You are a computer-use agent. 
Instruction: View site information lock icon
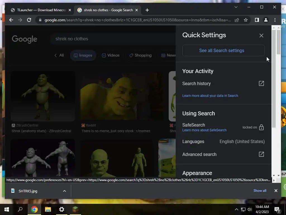coord(40,20)
